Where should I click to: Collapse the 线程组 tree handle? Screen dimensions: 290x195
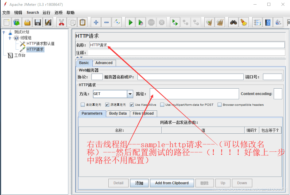(10, 38)
